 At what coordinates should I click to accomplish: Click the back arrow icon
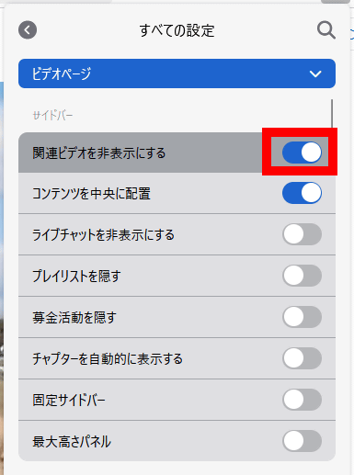pyautogui.click(x=28, y=30)
